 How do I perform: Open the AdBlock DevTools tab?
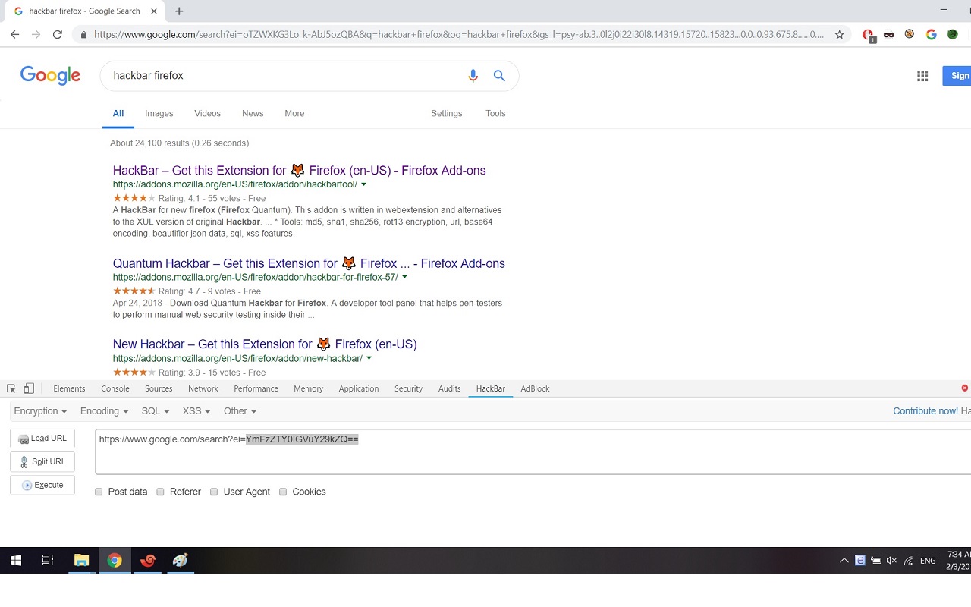535,388
